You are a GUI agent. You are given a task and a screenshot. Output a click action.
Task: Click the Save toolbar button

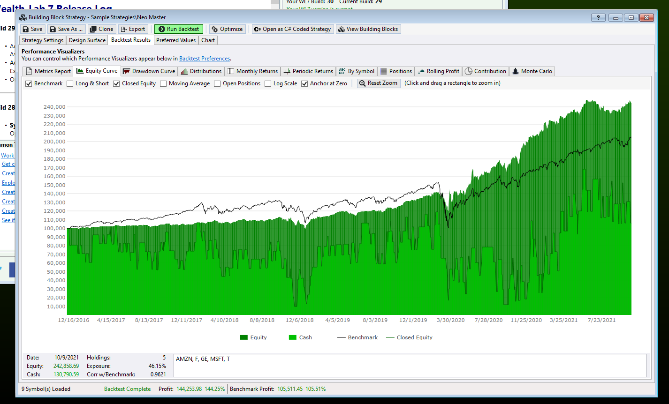click(x=32, y=29)
